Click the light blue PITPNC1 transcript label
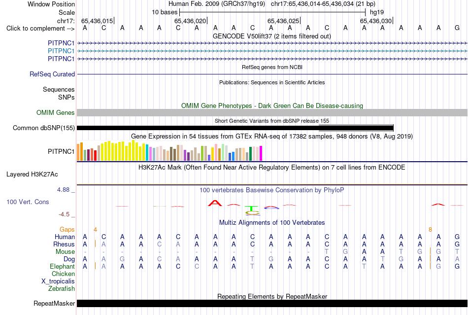This screenshot has height=315, width=468. click(61, 51)
